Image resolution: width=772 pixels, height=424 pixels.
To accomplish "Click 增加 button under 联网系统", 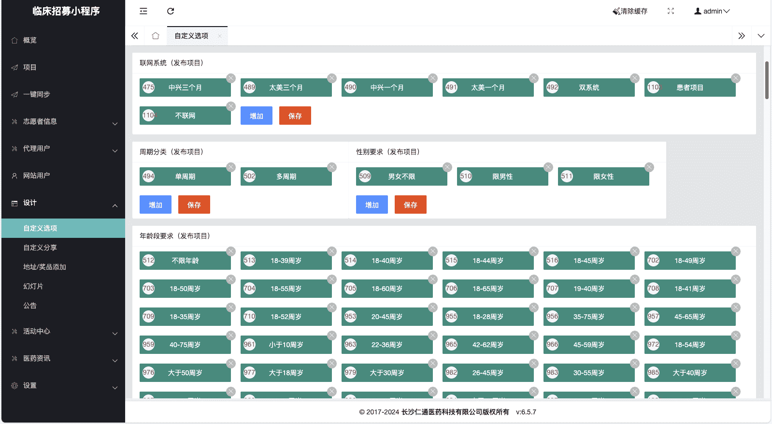I will pos(256,116).
